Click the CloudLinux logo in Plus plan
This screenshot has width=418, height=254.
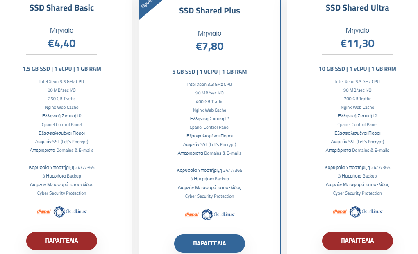218,215
